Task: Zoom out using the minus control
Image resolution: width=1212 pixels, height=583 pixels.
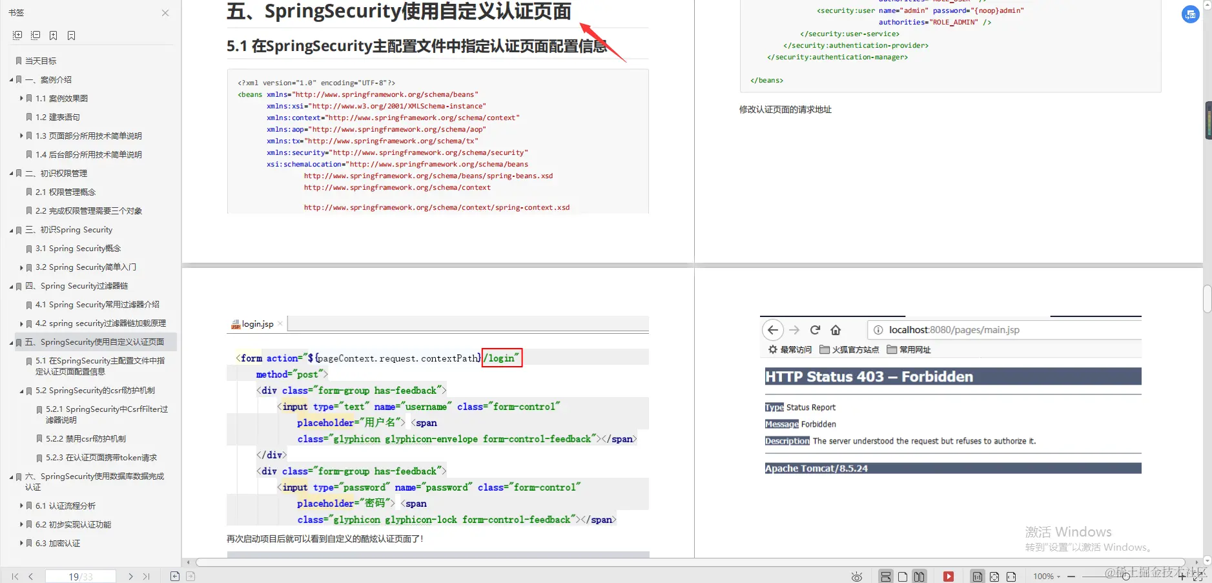Action: coord(1071,575)
